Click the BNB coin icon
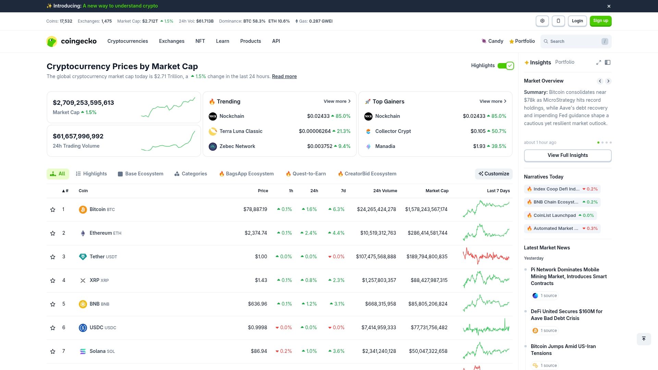The width and height of the screenshot is (658, 370). tap(83, 304)
